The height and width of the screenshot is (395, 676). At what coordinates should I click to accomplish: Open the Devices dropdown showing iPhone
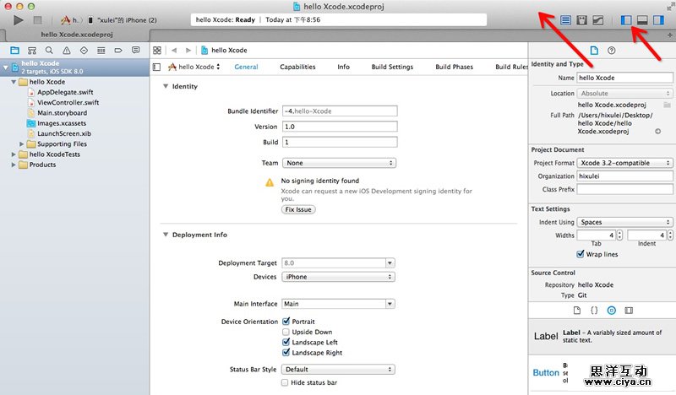point(338,277)
